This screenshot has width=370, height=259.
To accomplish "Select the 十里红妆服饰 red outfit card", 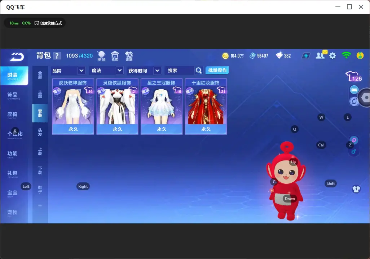I will [x=206, y=107].
